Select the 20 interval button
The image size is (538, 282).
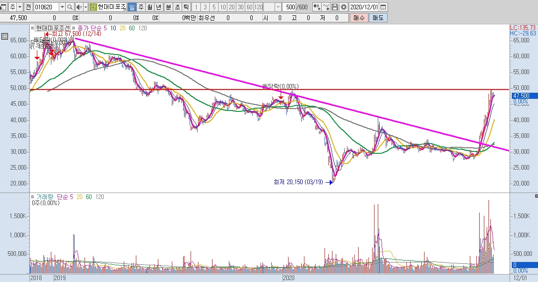click(x=232, y=7)
